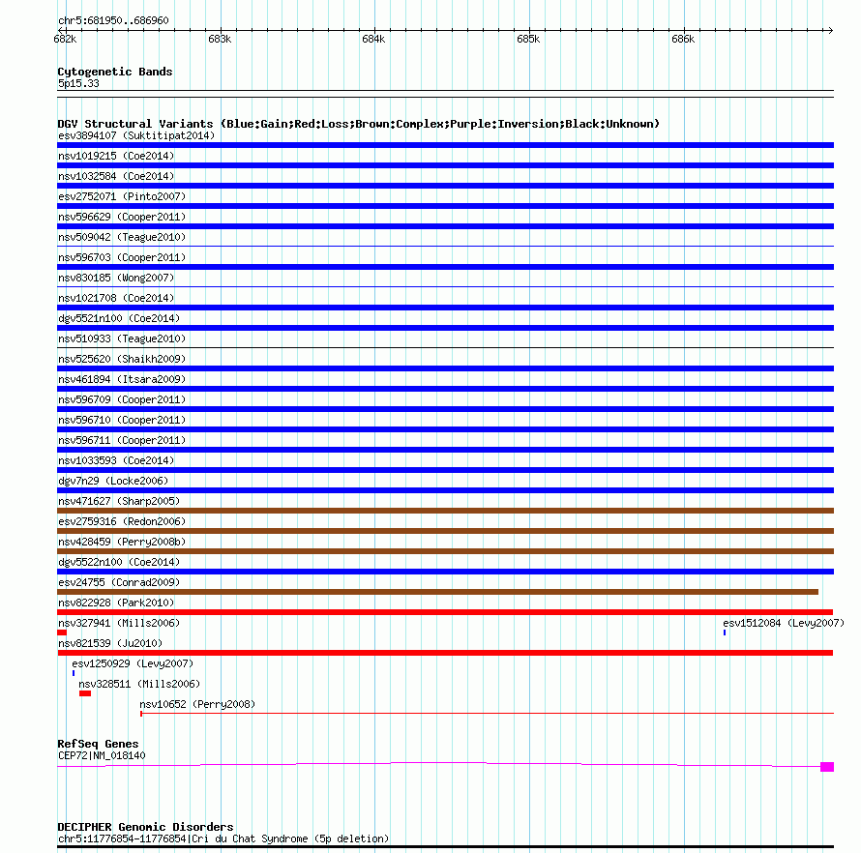Click the esv24755 (Conrad2009) label

[119, 582]
